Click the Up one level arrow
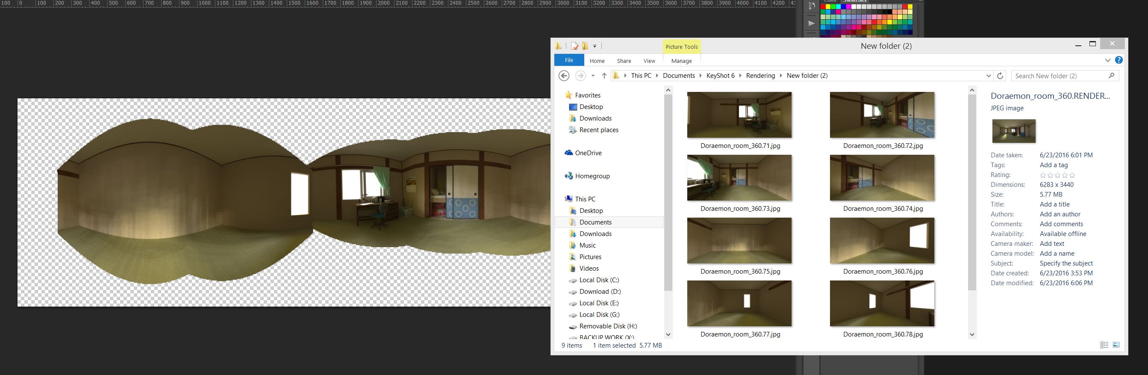The height and width of the screenshot is (375, 1148). (604, 76)
